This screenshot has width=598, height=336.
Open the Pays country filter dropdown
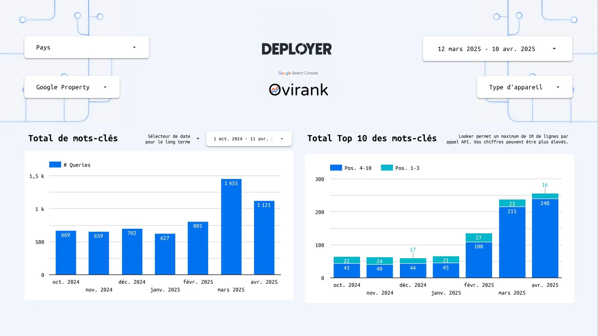pos(86,47)
